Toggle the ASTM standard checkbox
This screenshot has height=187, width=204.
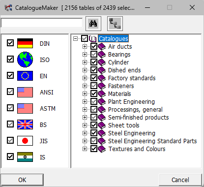10,108
